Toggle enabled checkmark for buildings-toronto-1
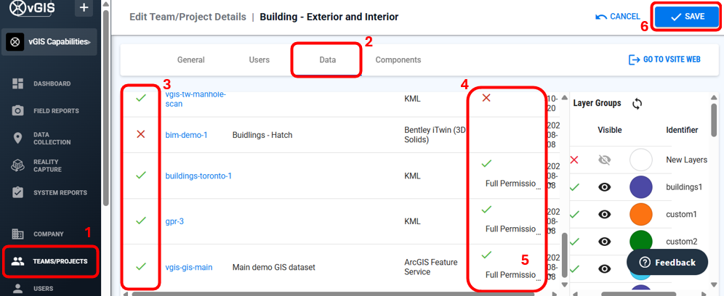 pyautogui.click(x=141, y=175)
